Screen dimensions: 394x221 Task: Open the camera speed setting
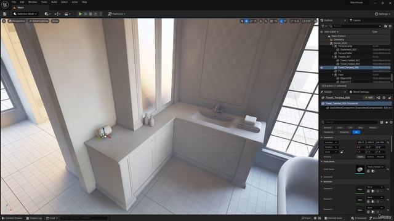point(306,21)
